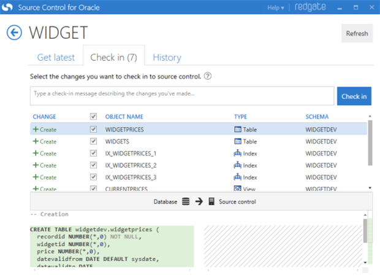Sort by the CHANGE column header
This screenshot has height=280, width=380.
44,117
